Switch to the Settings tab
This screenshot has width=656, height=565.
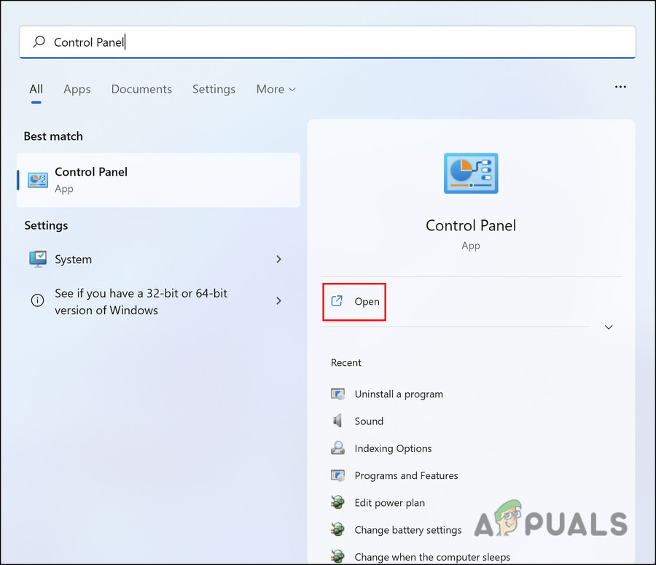[x=214, y=89]
